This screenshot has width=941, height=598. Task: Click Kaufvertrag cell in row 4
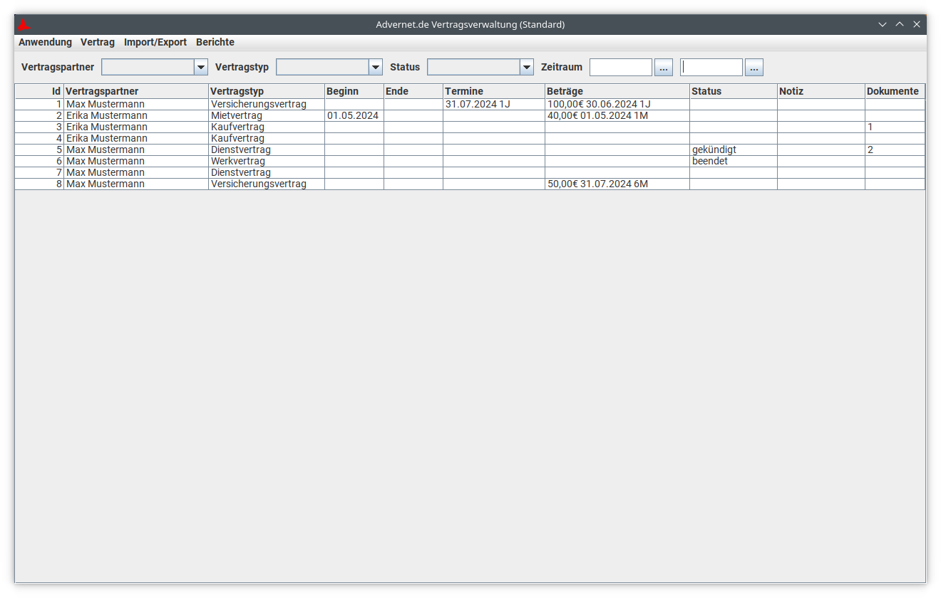[x=267, y=138]
